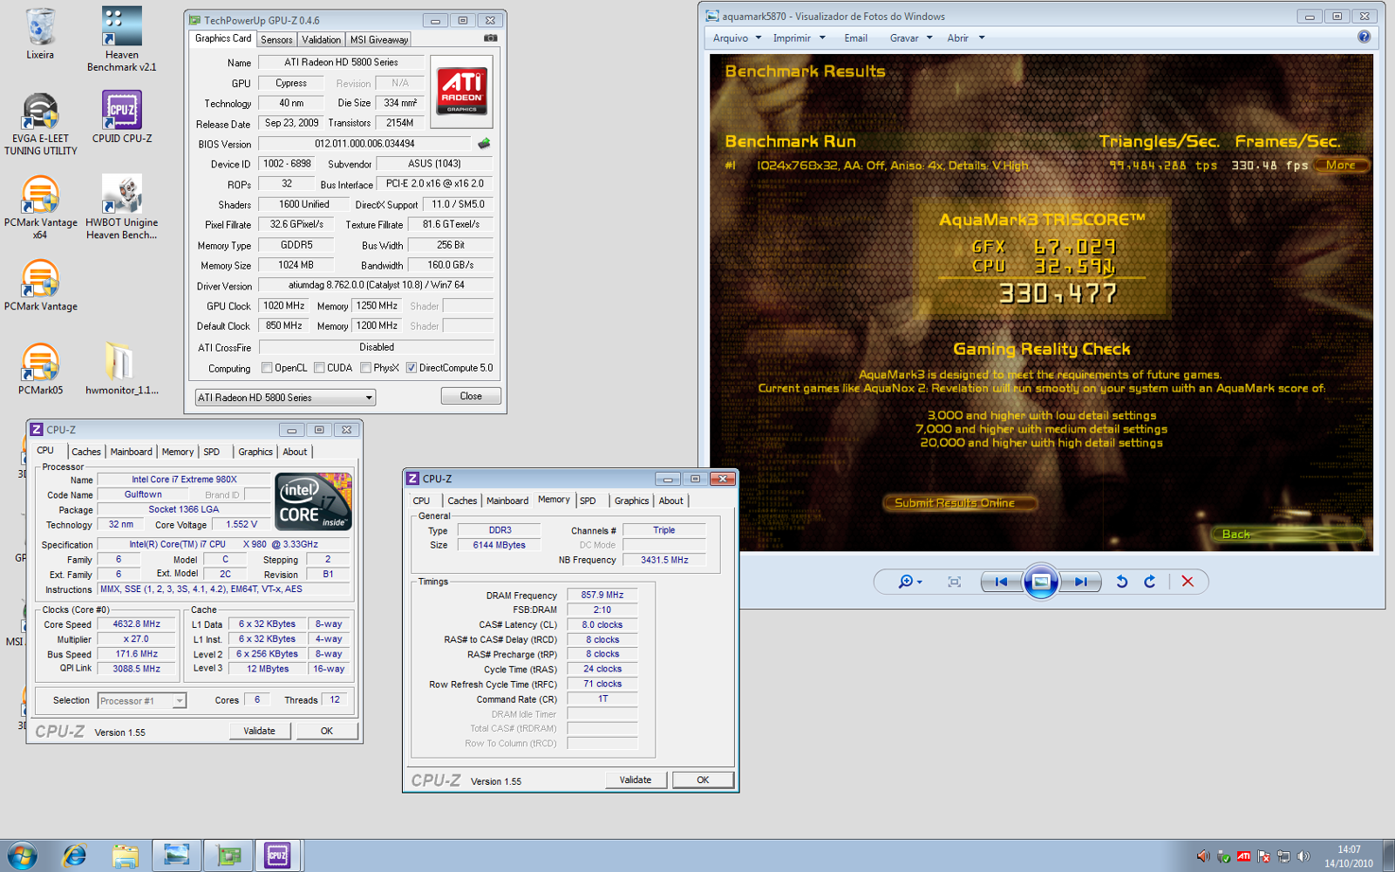1395x872 pixels.
Task: Start slideshow in photo viewer
Action: click(1040, 582)
